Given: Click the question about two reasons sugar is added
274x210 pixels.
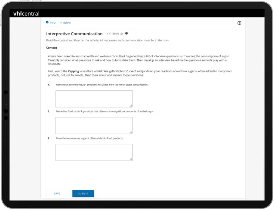Looking at the screenshot, I should coord(89,138).
